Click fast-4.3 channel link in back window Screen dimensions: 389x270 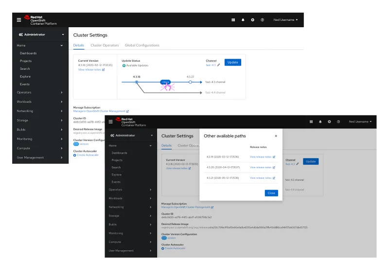point(211,65)
